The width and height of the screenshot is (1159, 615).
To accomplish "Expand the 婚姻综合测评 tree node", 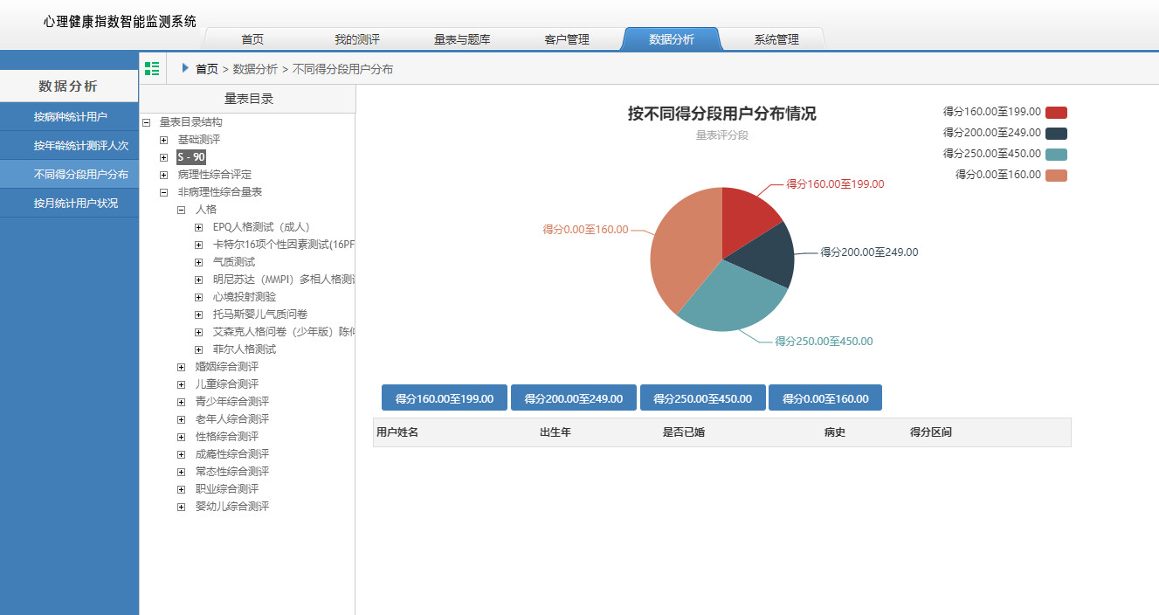I will click(x=182, y=367).
